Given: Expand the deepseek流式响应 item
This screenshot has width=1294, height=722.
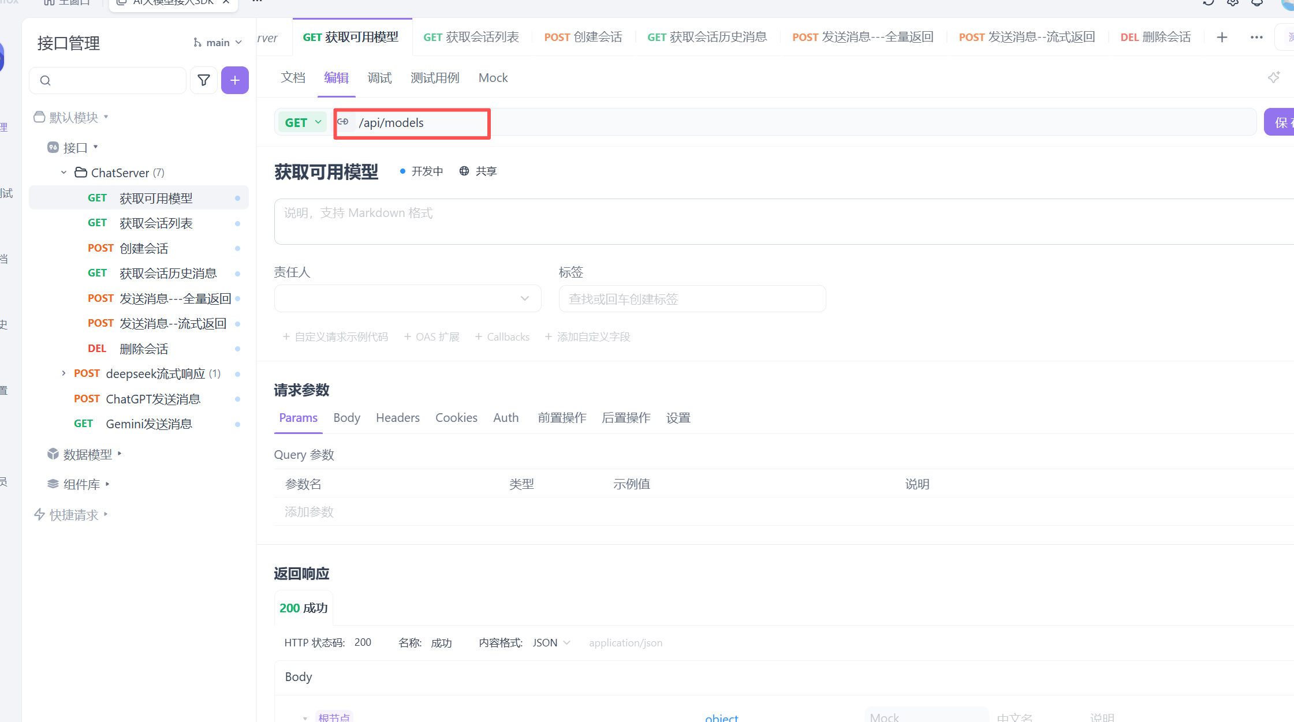Looking at the screenshot, I should 64,373.
